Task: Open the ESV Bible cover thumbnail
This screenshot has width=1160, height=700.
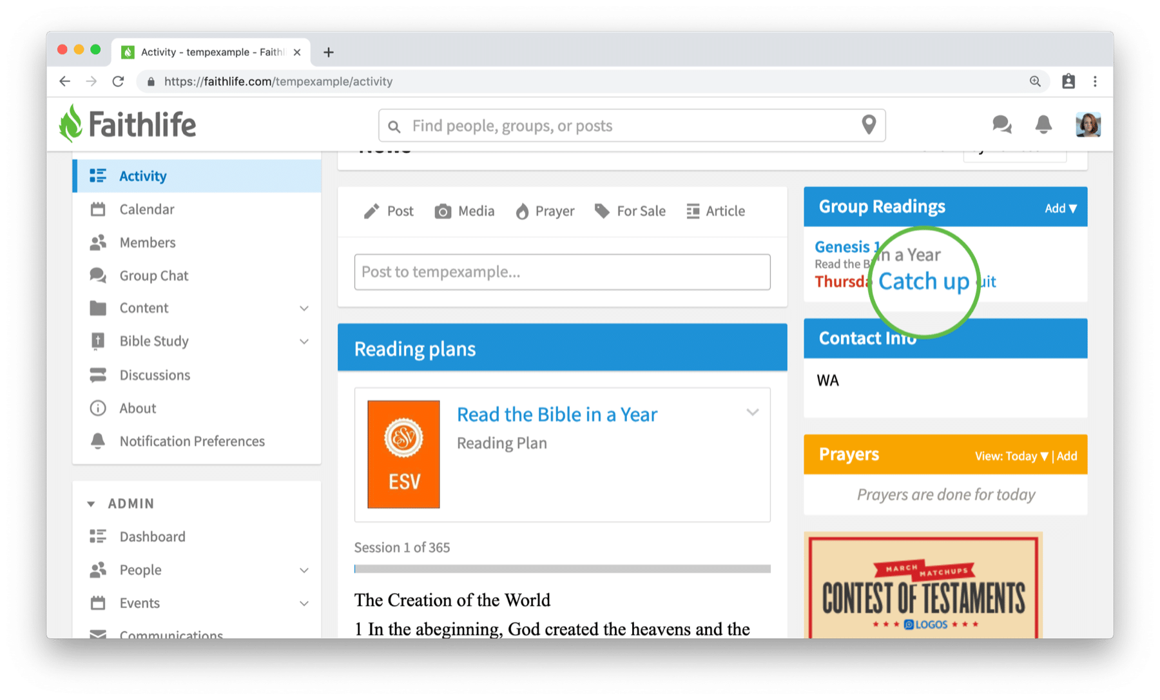Action: click(x=403, y=454)
